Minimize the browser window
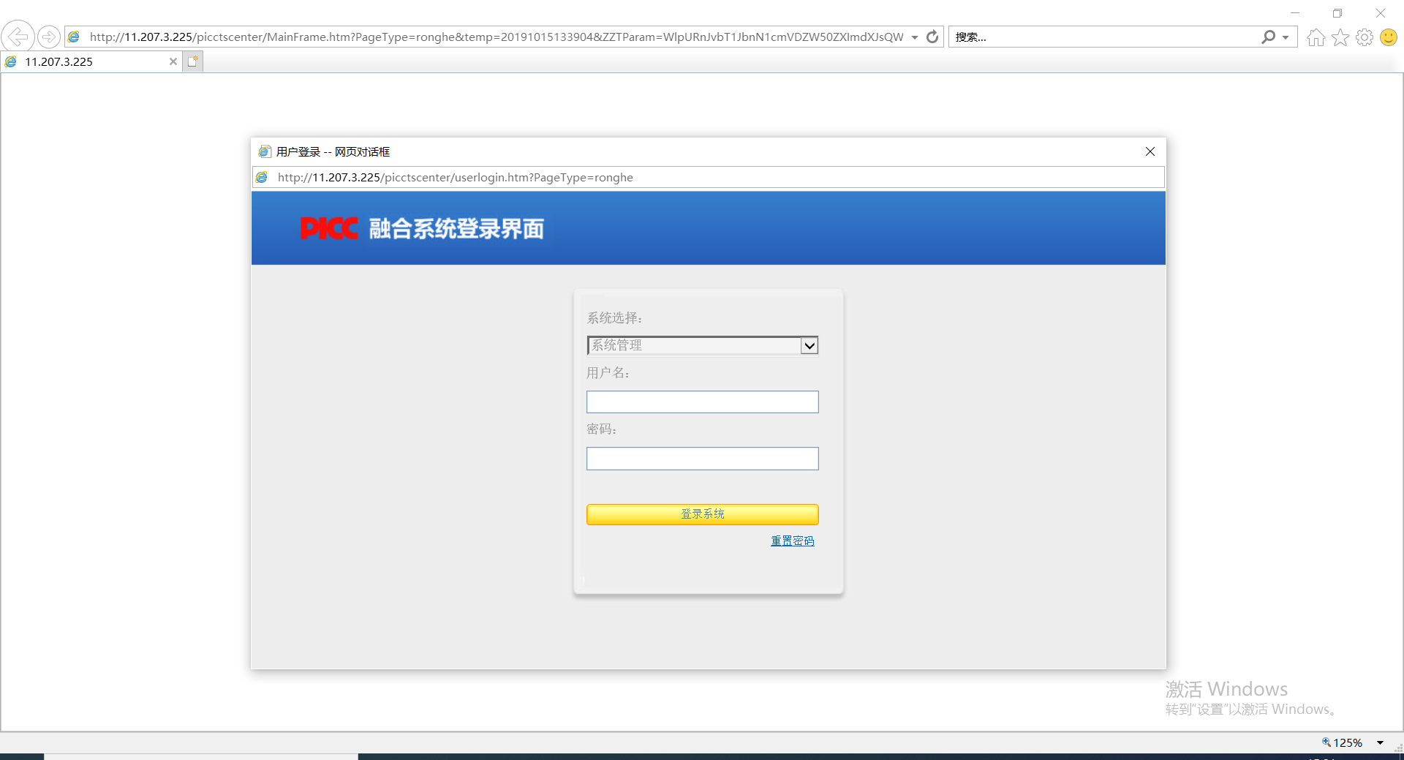 (x=1295, y=12)
